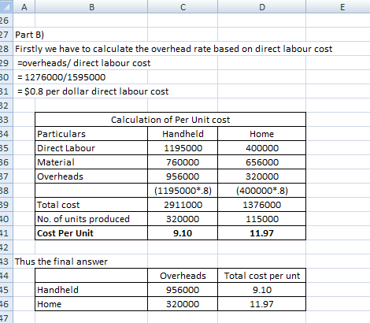Select the 'Calculation of Per Unit cost' title cell
The width and height of the screenshot is (370, 323).
(x=170, y=120)
